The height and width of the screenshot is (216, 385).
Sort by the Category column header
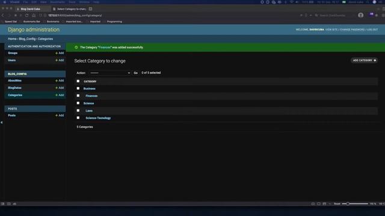(x=90, y=82)
